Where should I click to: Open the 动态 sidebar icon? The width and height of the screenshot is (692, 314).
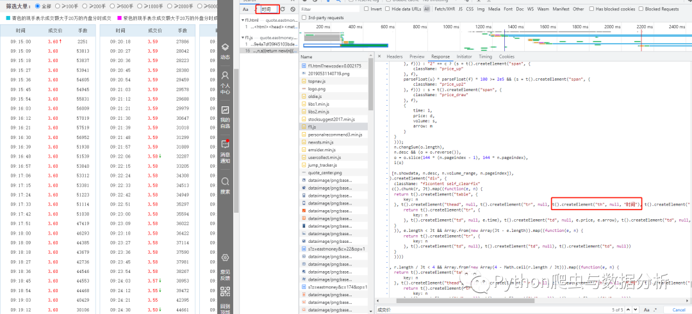(x=225, y=47)
